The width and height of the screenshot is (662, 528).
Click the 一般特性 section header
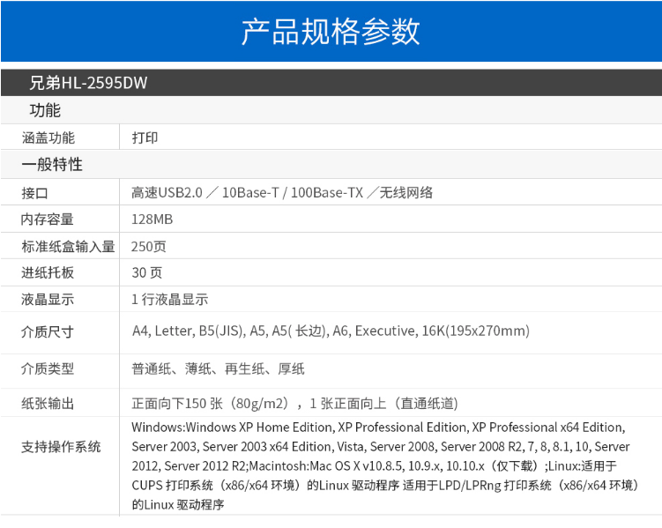(x=52, y=164)
